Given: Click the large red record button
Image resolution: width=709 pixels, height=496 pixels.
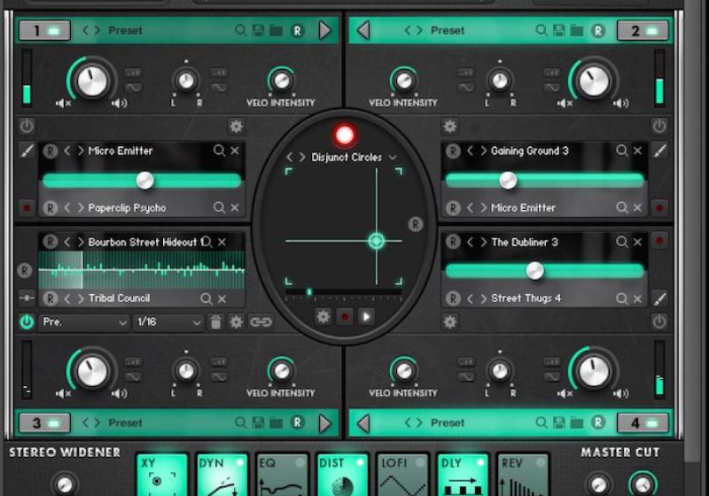Looking at the screenshot, I should 345,135.
